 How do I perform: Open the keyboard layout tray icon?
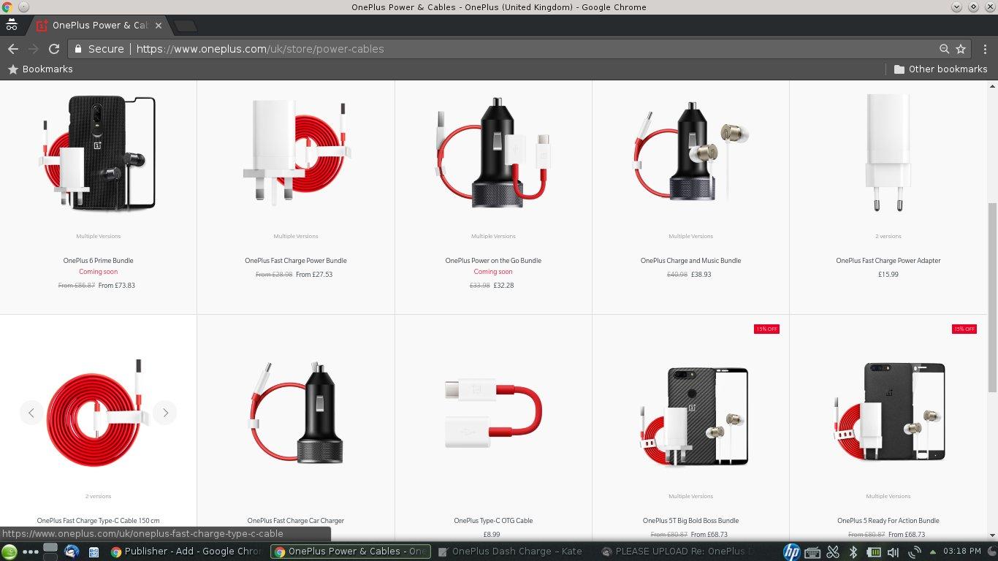pos(812,552)
